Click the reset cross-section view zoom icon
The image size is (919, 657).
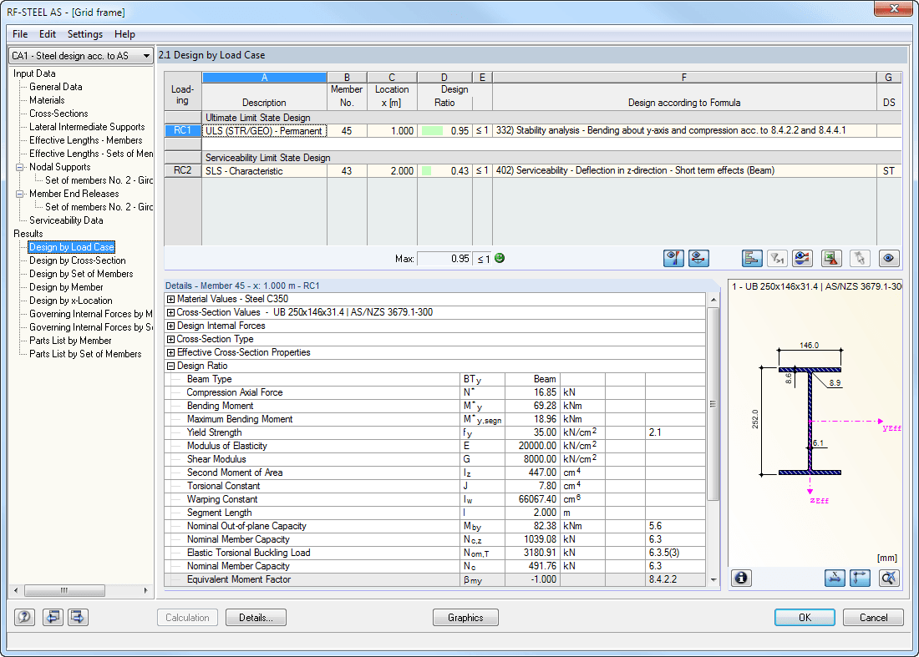889,578
